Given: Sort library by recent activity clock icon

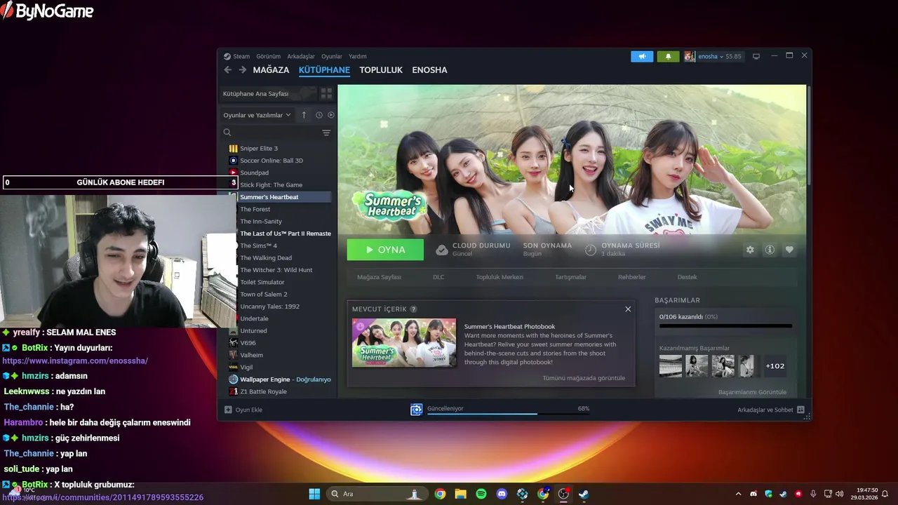Looking at the screenshot, I should 319,115.
